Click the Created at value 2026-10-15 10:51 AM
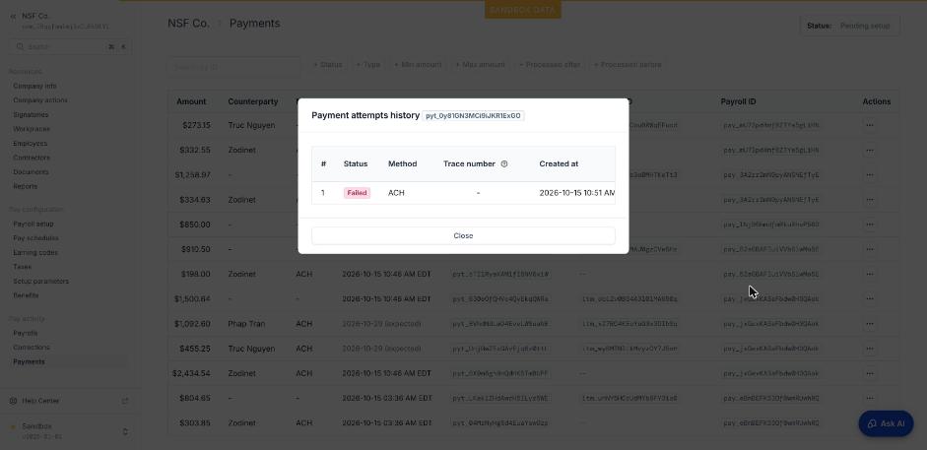This screenshot has width=927, height=450. click(x=577, y=193)
